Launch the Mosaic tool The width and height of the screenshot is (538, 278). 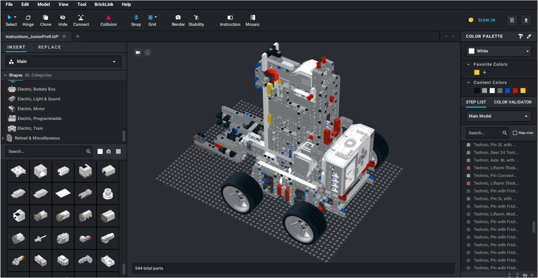[253, 21]
